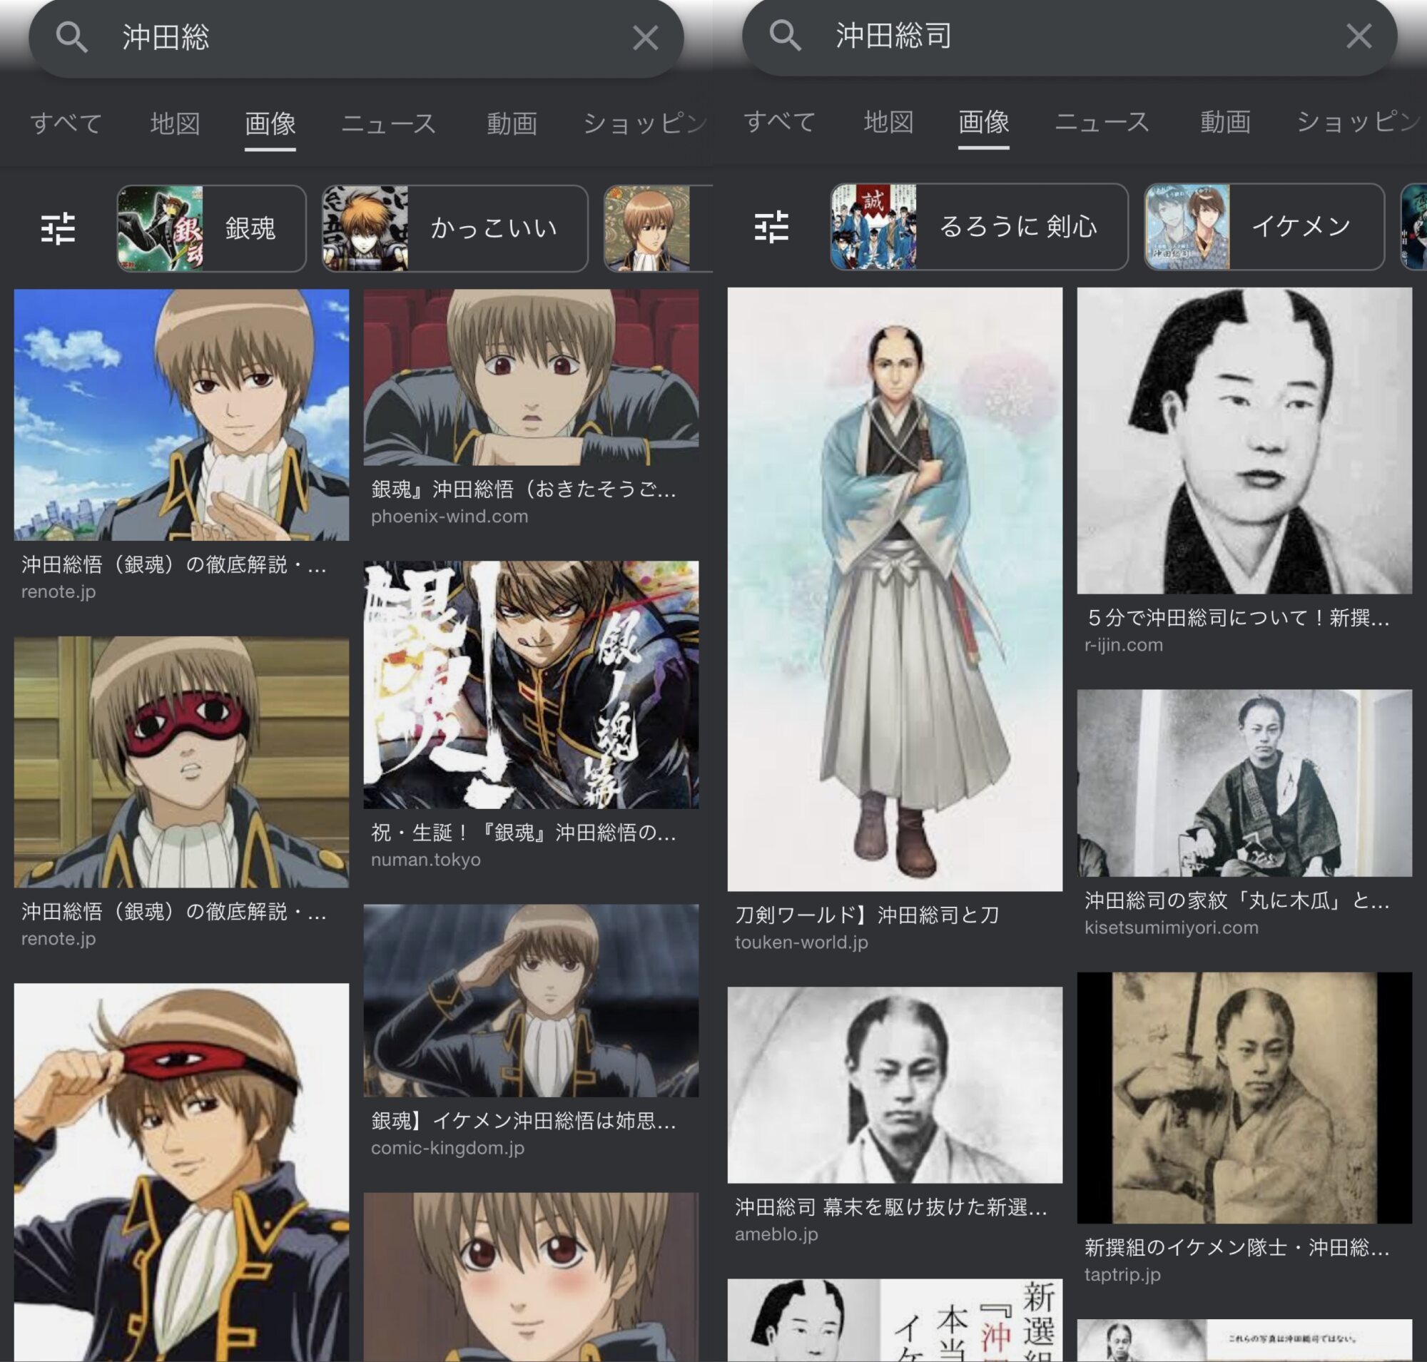Click the search magnifier icon in left search bar
The height and width of the screenshot is (1362, 1427).
[x=71, y=37]
